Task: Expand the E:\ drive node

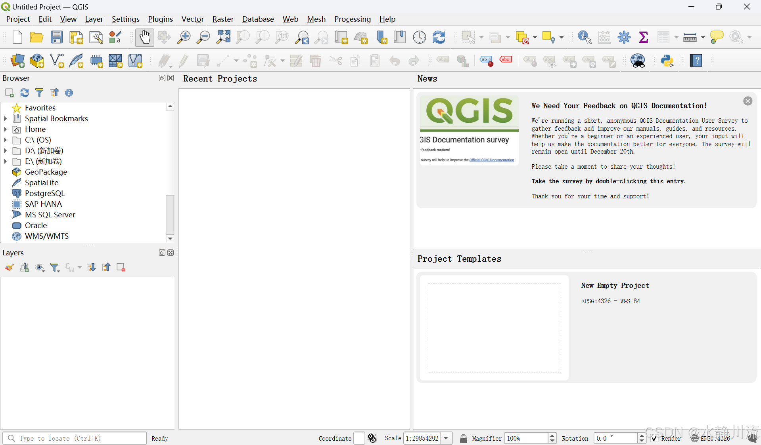Action: point(6,161)
